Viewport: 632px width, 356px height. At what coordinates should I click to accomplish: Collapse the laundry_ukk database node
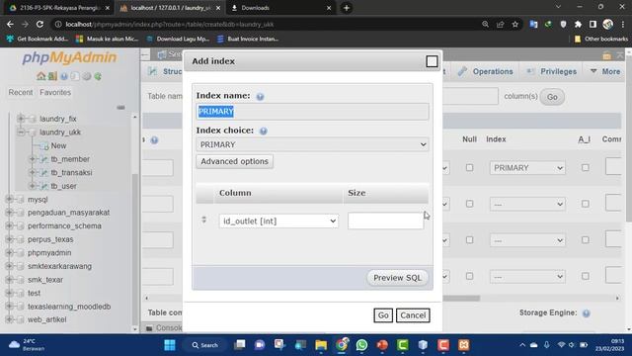click(x=21, y=132)
